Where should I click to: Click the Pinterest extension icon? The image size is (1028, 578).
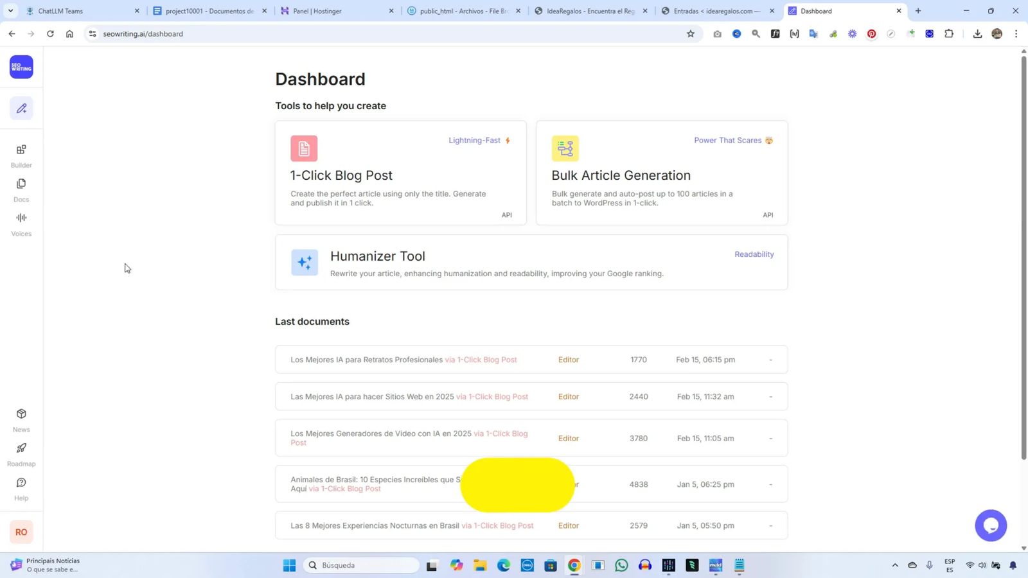(x=871, y=33)
